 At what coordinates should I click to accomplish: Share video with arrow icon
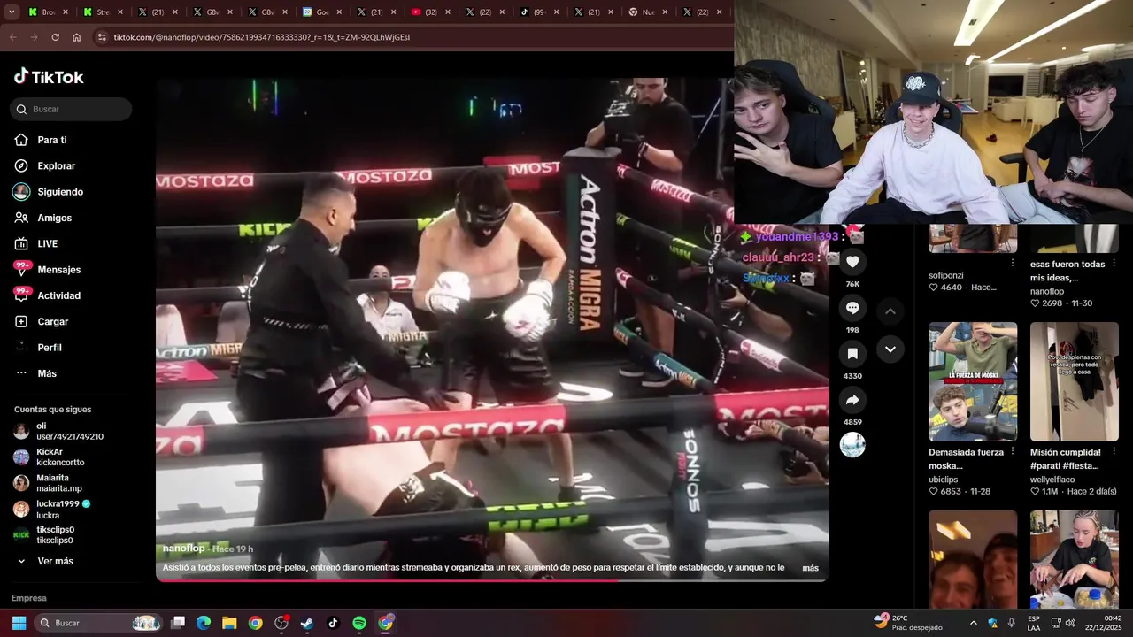852,400
